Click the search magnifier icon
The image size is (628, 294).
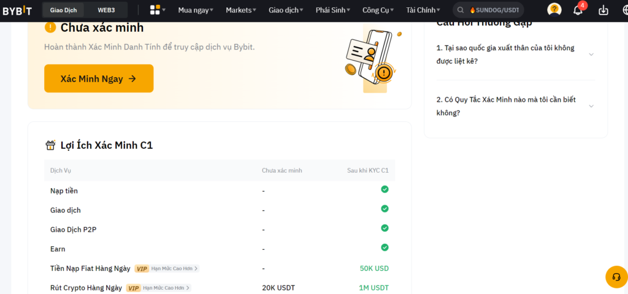coord(461,10)
